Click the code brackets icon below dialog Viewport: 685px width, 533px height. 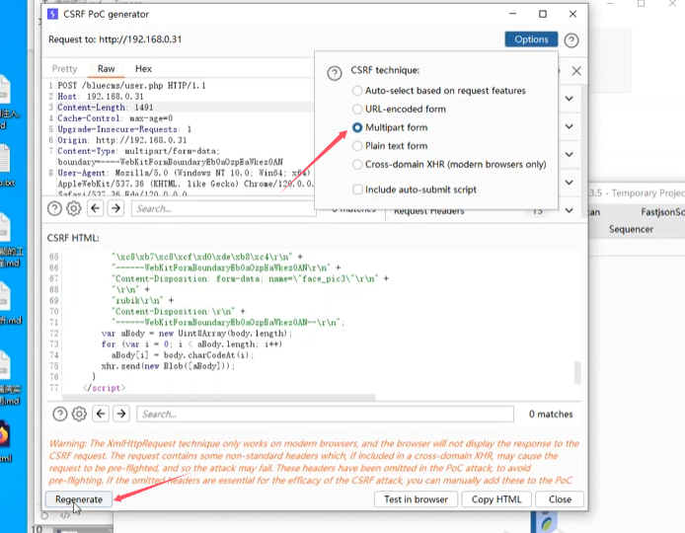65,515
